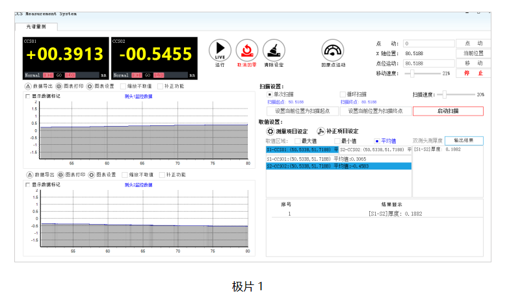Select the highlighted S1-CCS01 range item
The width and height of the screenshot is (509, 300).
[x=302, y=150]
